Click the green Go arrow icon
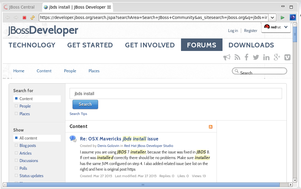Screen dimensions: 301x189 [282, 18]
